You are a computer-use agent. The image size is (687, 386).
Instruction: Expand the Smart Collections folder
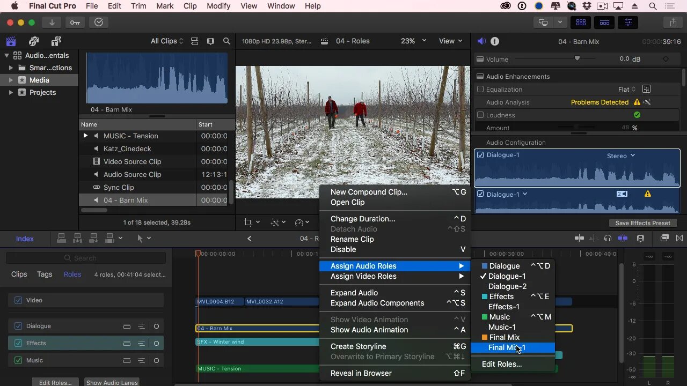tap(11, 68)
